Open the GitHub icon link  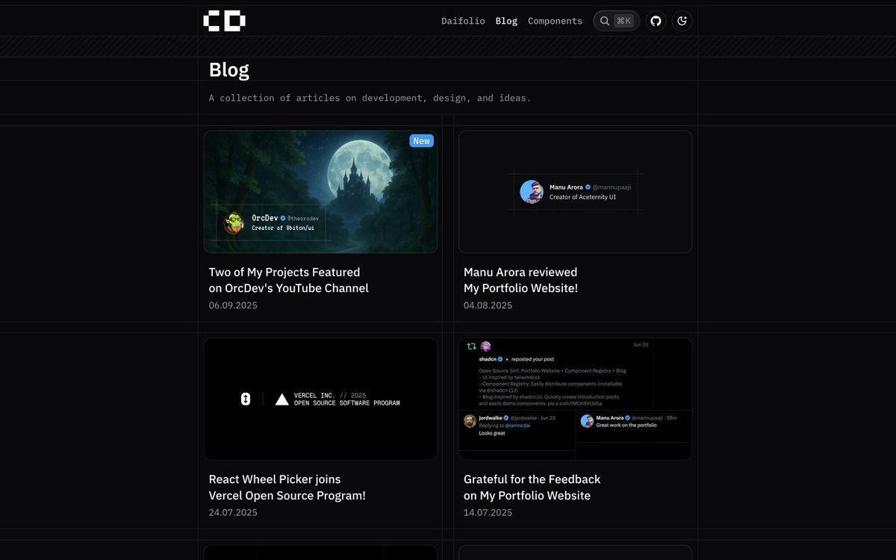point(656,21)
